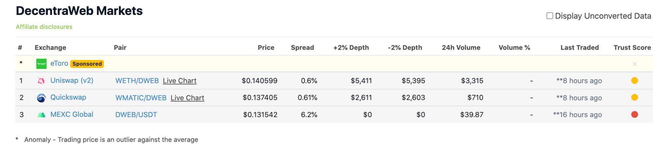
Task: Open the WETH/DWEB pair link
Action: [x=137, y=81]
